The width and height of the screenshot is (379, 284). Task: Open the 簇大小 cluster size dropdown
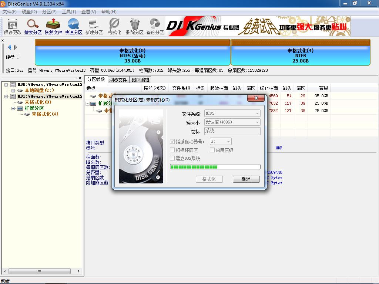click(232, 122)
